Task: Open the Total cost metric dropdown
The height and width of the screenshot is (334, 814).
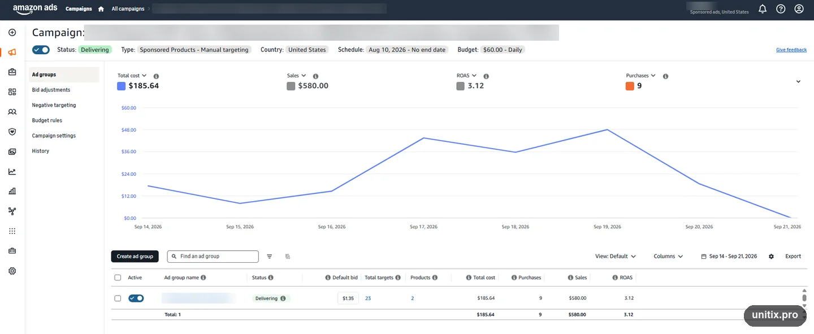Action: pyautogui.click(x=132, y=76)
